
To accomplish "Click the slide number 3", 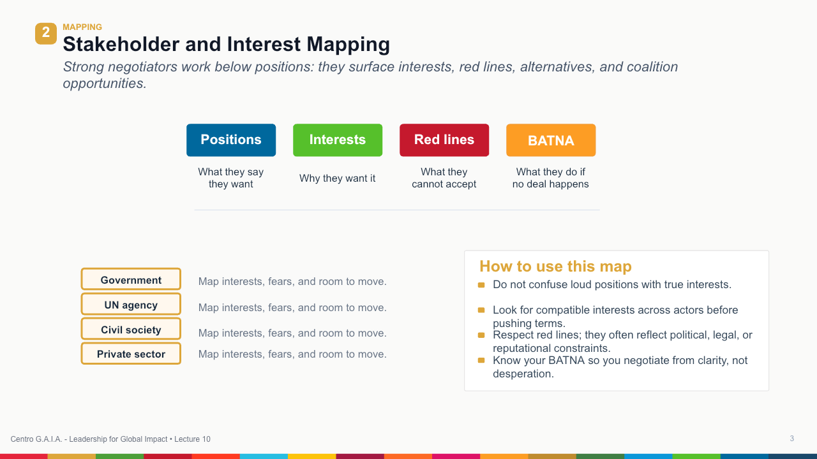I will pyautogui.click(x=792, y=439).
